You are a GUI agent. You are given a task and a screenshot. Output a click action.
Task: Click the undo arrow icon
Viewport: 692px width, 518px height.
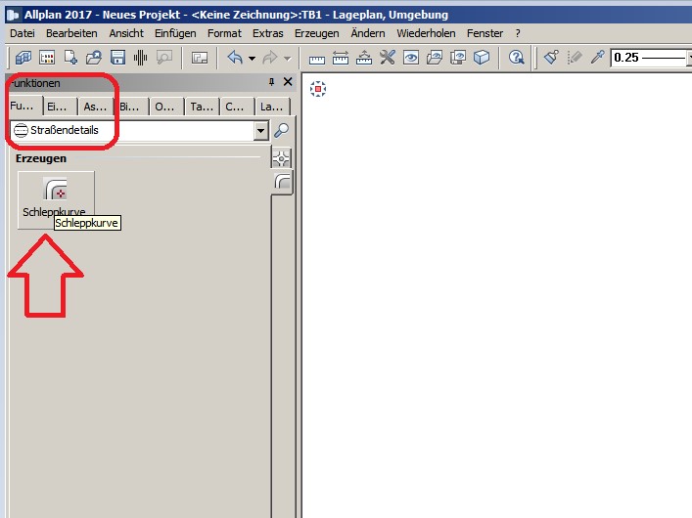pos(235,58)
